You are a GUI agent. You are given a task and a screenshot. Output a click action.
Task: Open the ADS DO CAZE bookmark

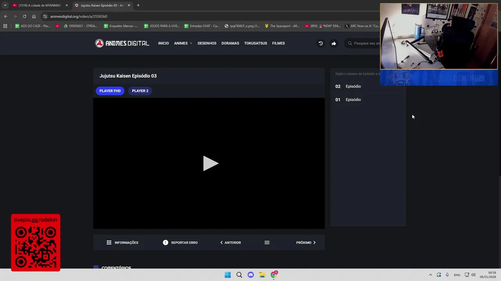tap(32, 26)
